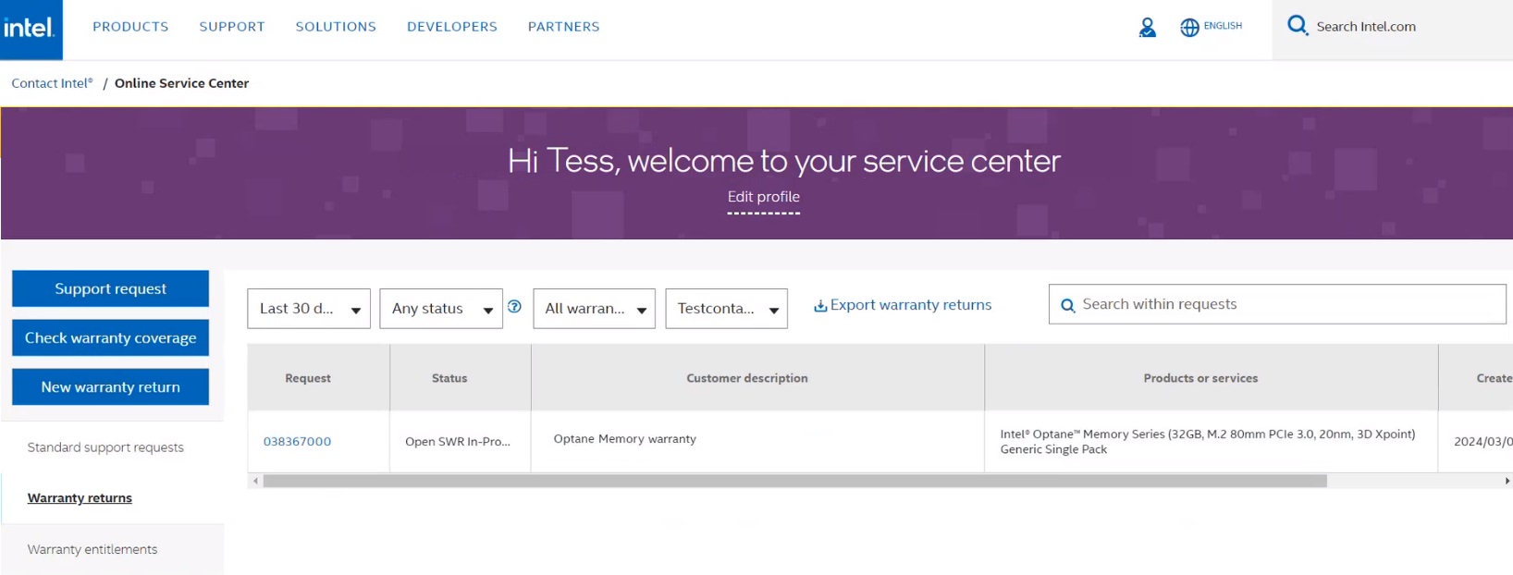
Task: Open the All warranty types dropdown
Action: tap(595, 309)
